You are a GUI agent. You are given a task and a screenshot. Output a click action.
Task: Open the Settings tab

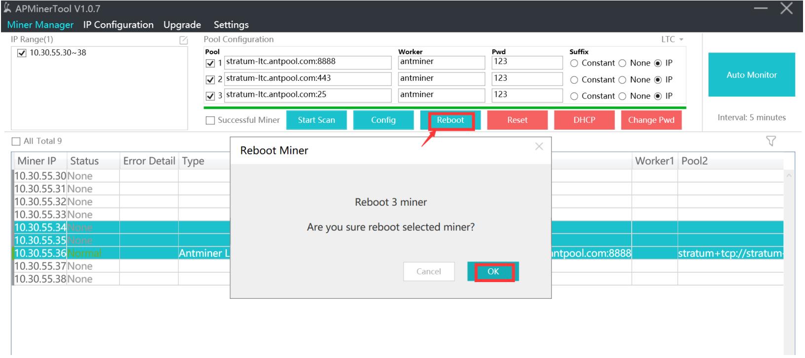(231, 25)
